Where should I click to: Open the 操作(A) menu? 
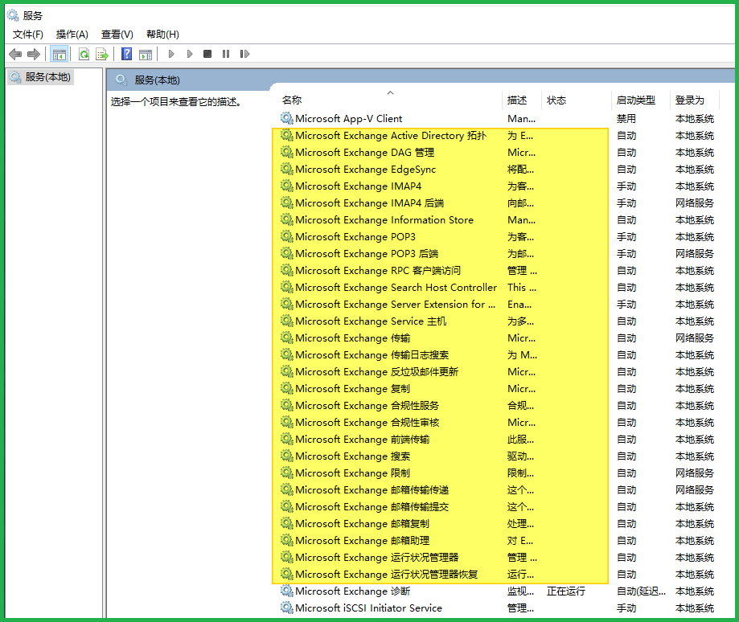pos(72,35)
